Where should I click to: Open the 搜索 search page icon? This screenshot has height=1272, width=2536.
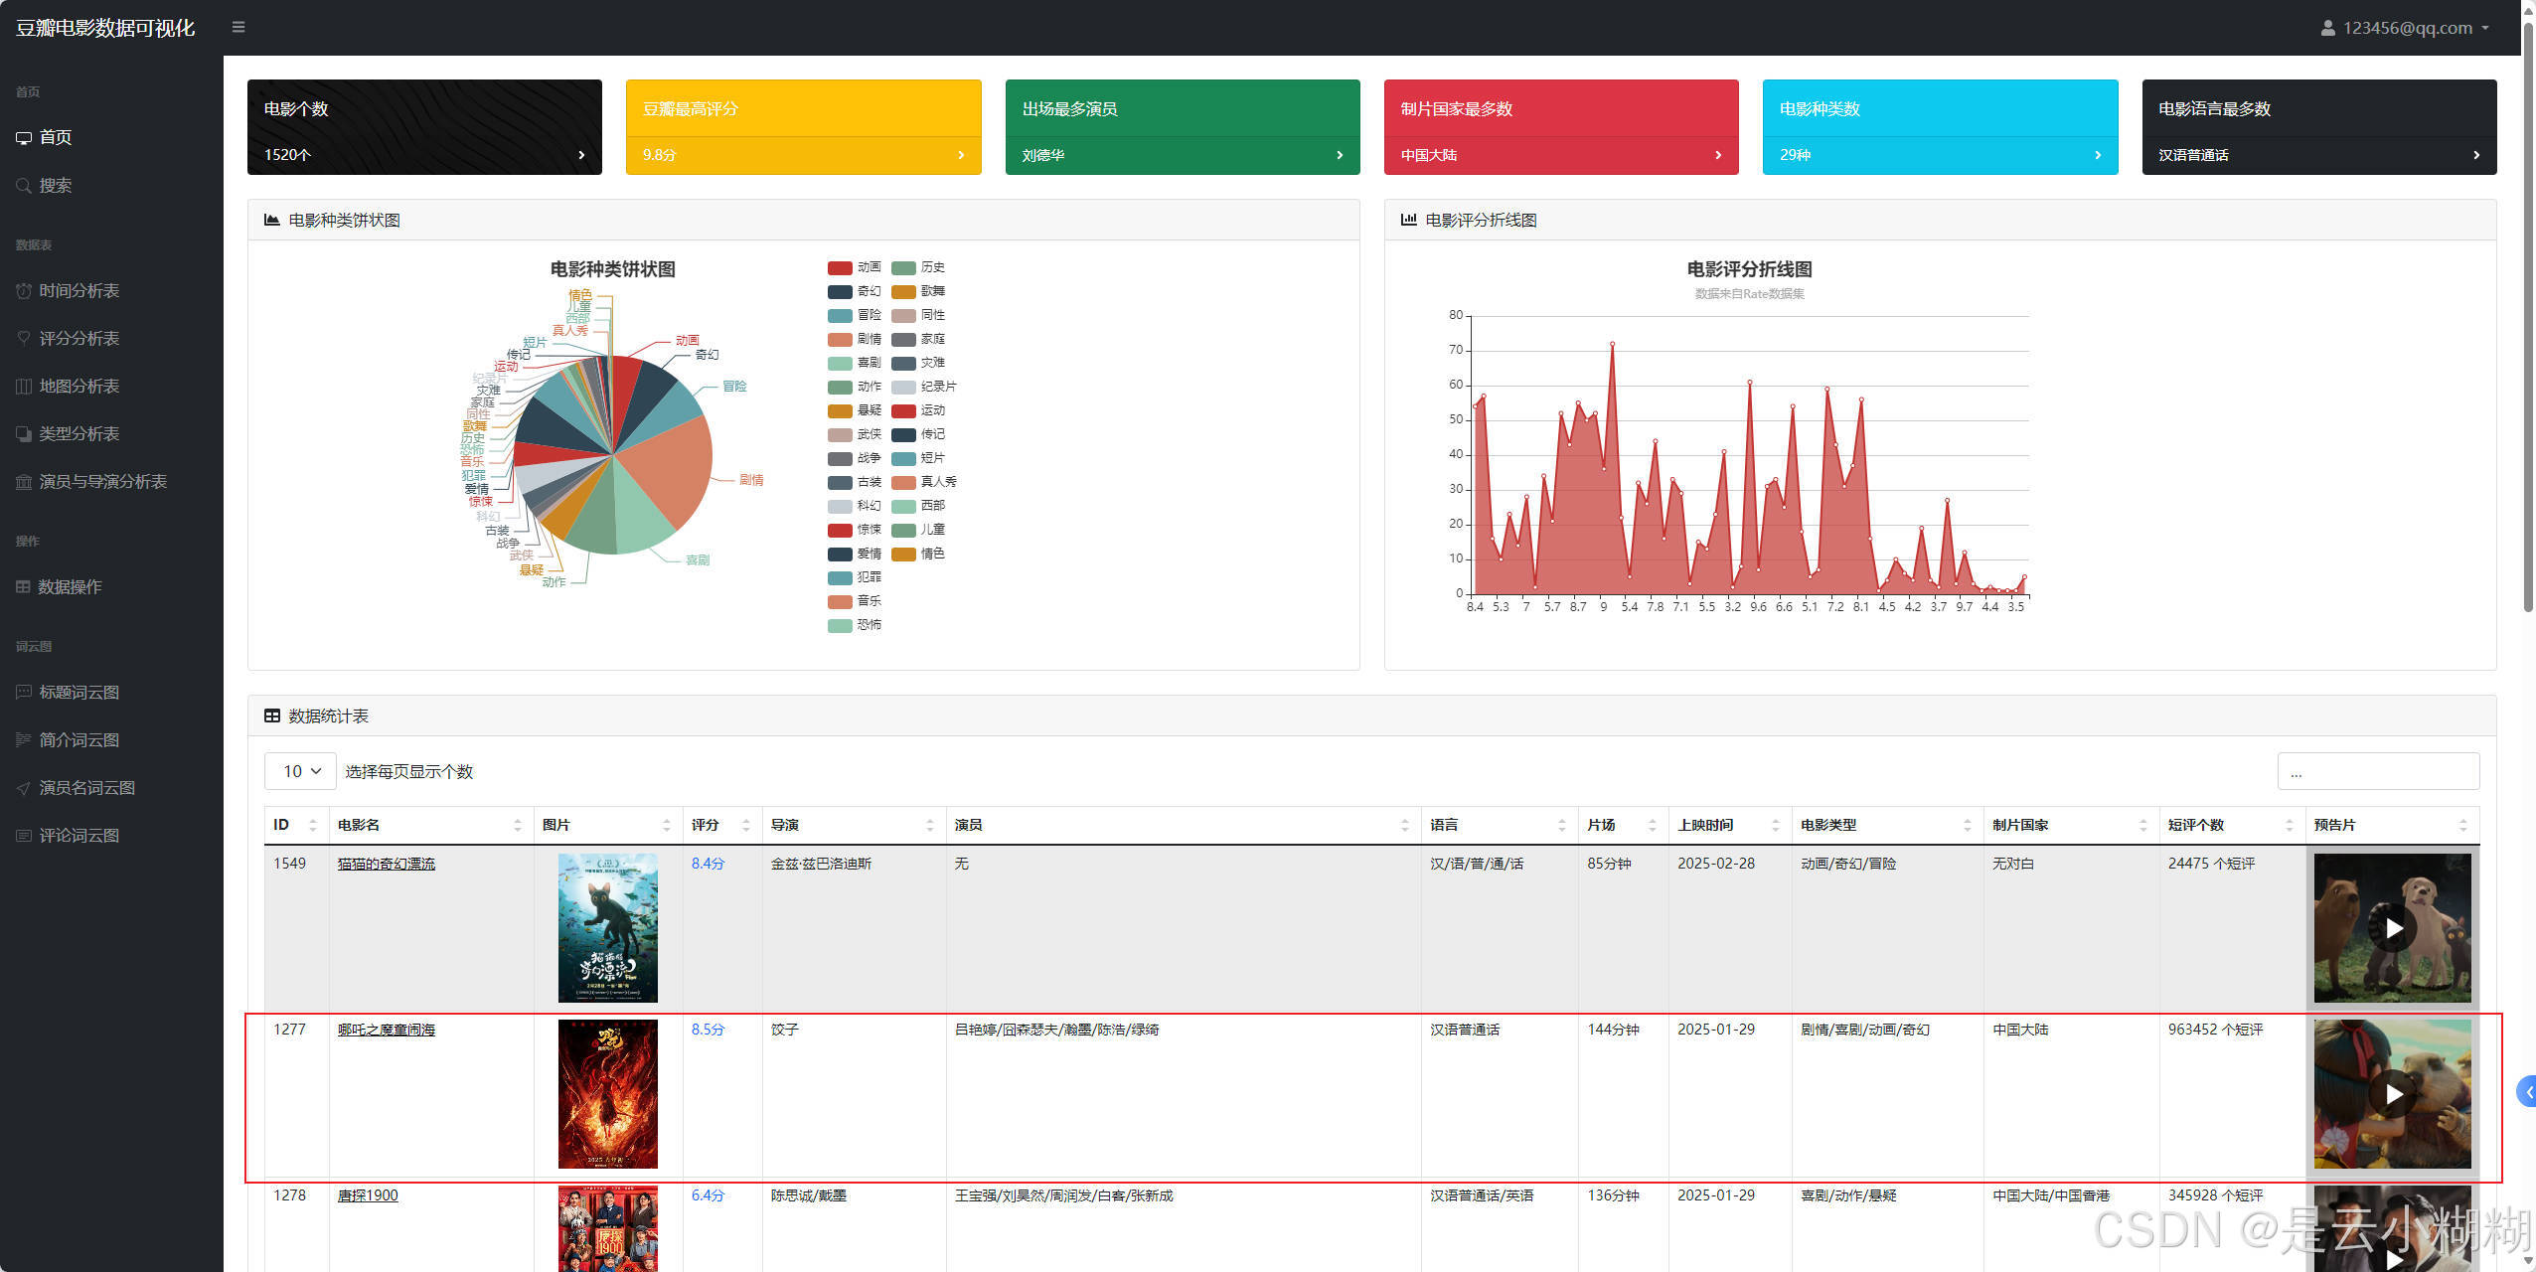pyautogui.click(x=24, y=186)
